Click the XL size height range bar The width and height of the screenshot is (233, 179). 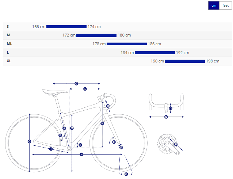click(x=185, y=61)
